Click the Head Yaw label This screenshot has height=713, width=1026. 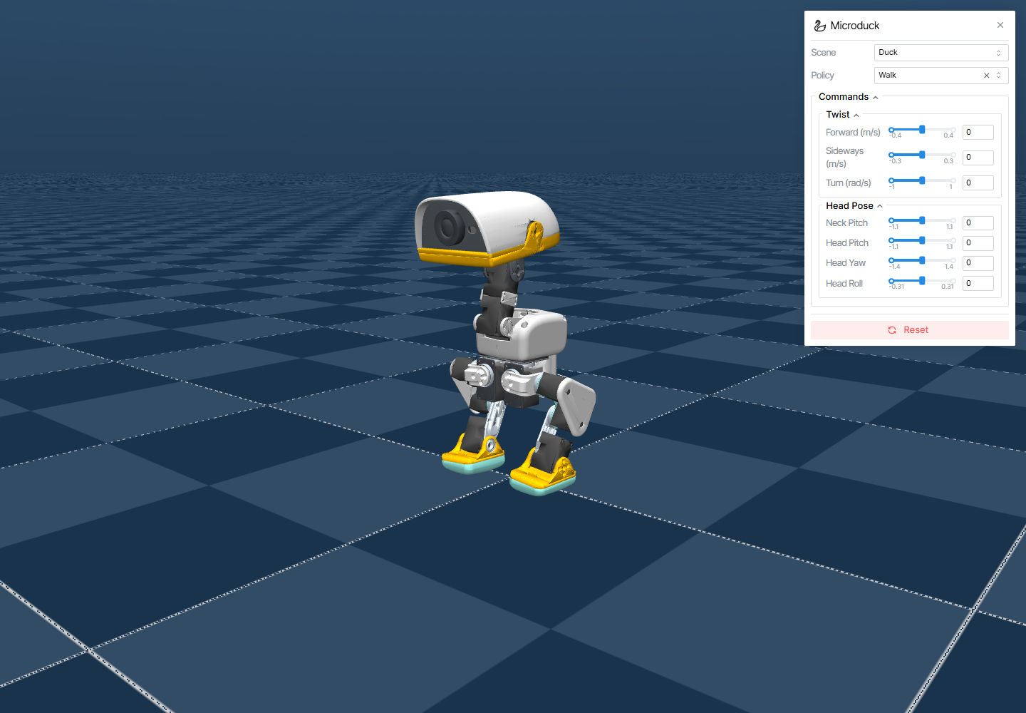tap(846, 263)
